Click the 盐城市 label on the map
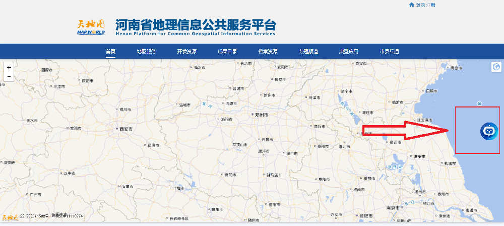This screenshot has height=226, width=504. click(x=450, y=164)
